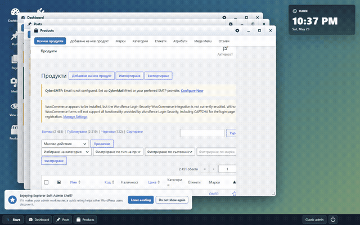Go to the first page arrow «
Viewport: 360px width, 225px height.
pos(205,169)
